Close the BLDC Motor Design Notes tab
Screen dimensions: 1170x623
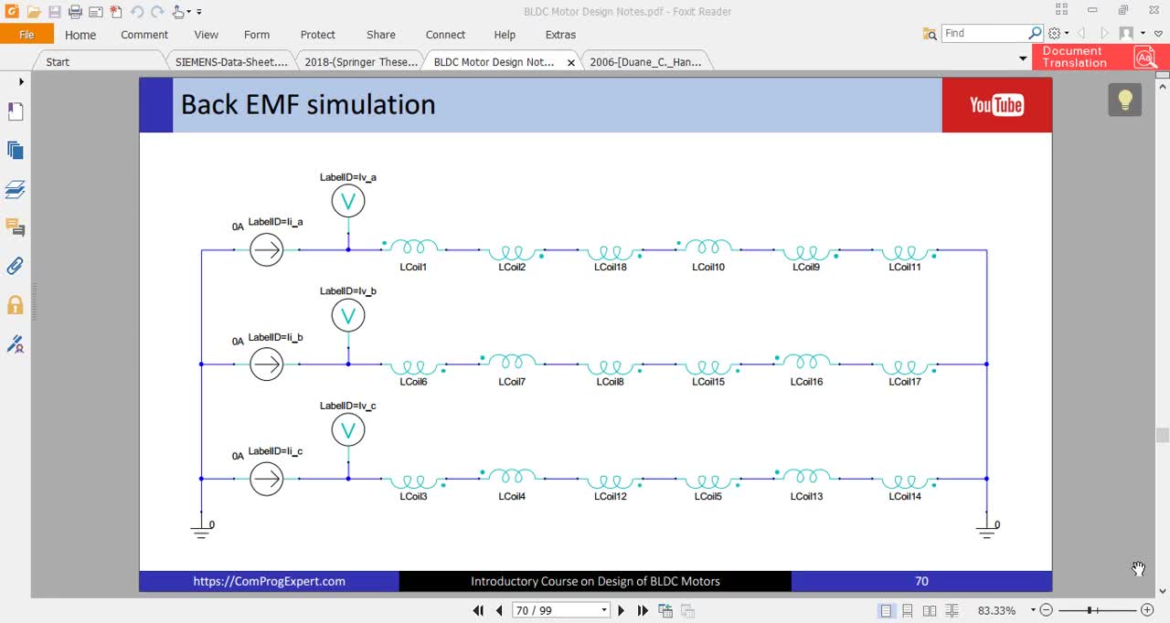pyautogui.click(x=571, y=63)
